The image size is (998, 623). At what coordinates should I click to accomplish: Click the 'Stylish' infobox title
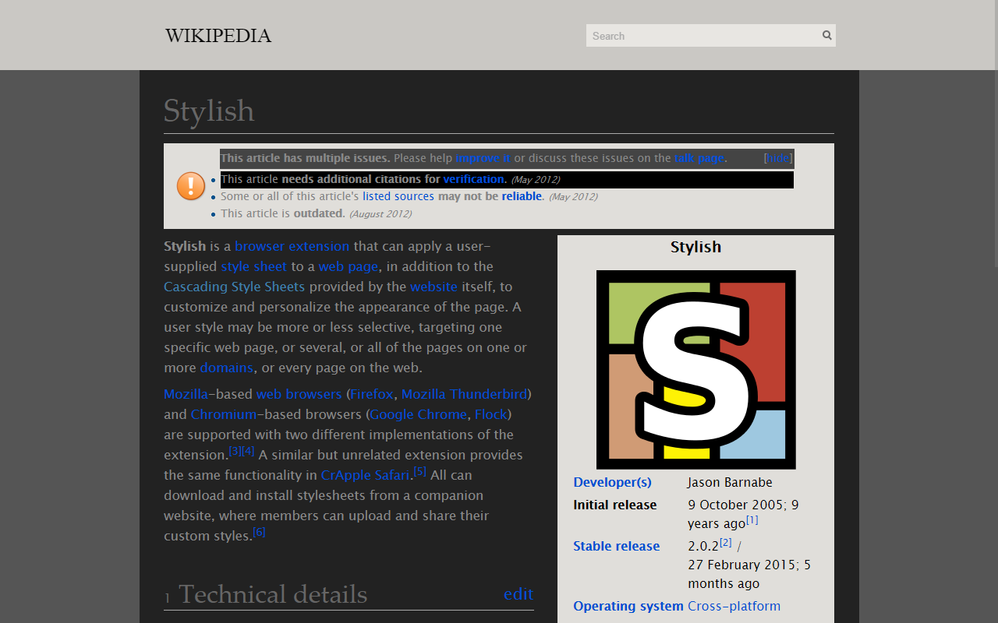click(x=695, y=247)
